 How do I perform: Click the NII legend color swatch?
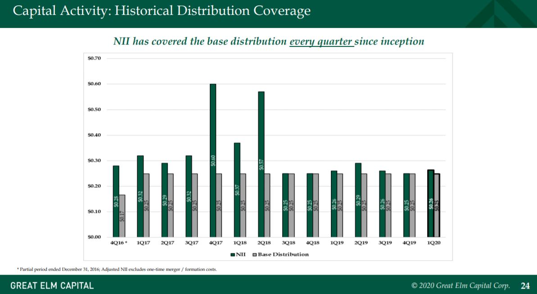coord(233,255)
